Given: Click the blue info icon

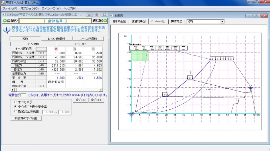Looking at the screenshot, I should click(x=6, y=30).
